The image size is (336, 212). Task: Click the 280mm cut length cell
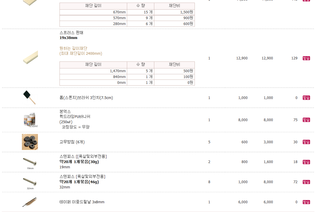tap(93, 24)
